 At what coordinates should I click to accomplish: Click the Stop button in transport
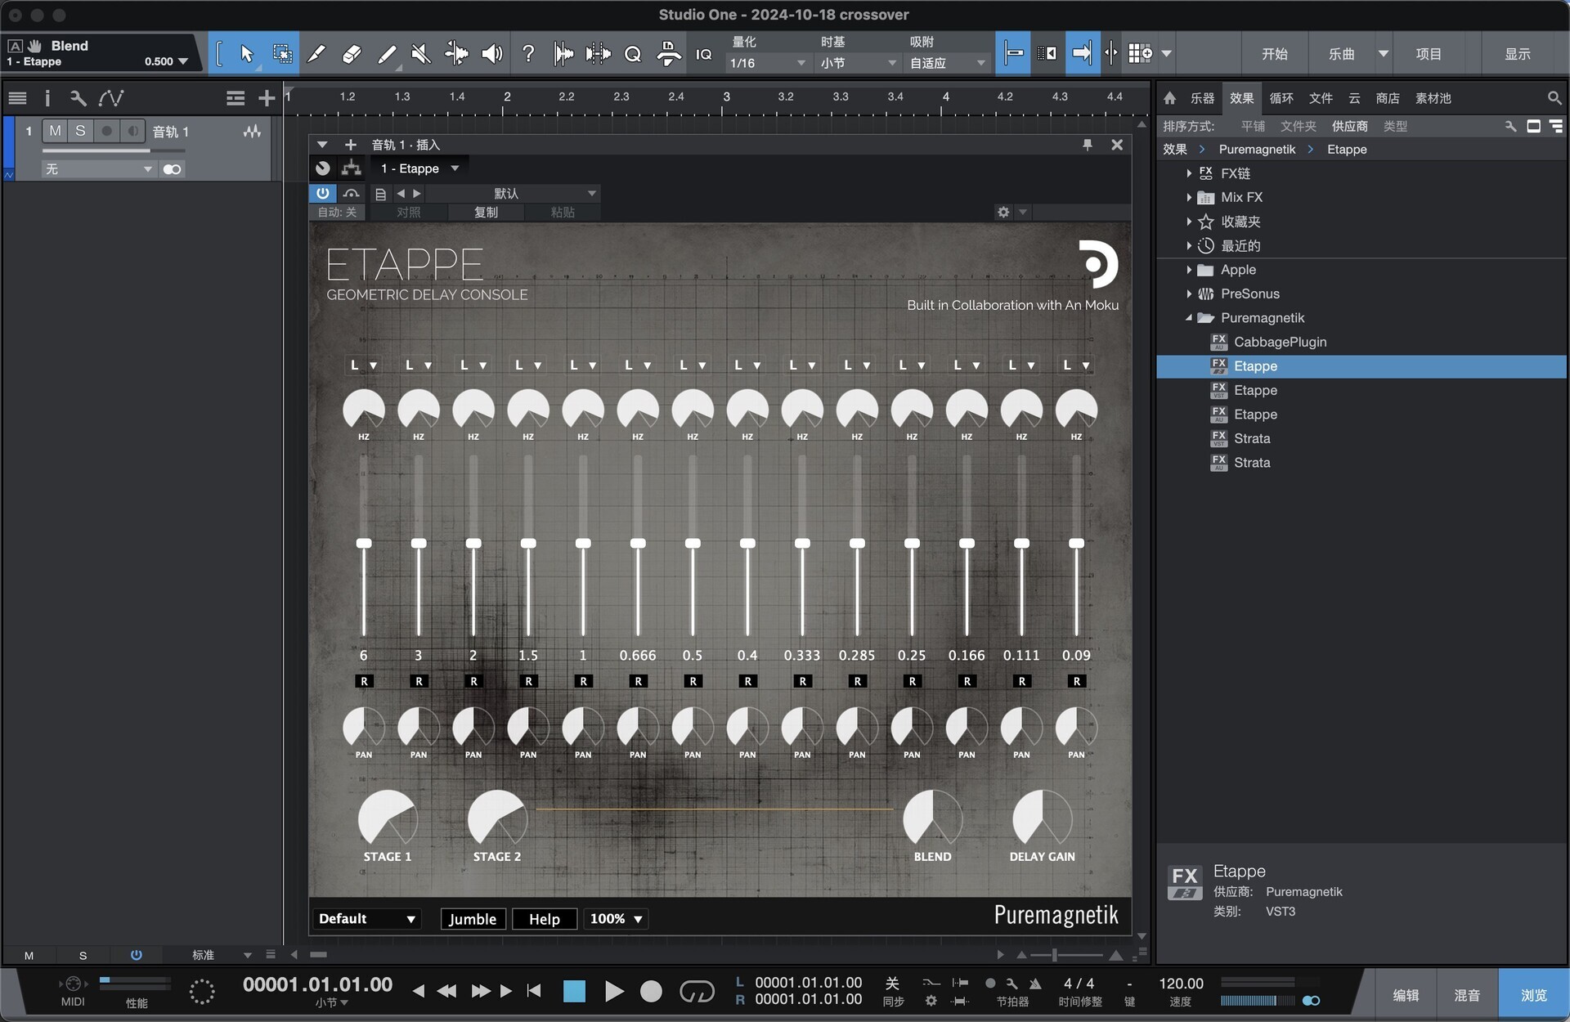point(575,992)
